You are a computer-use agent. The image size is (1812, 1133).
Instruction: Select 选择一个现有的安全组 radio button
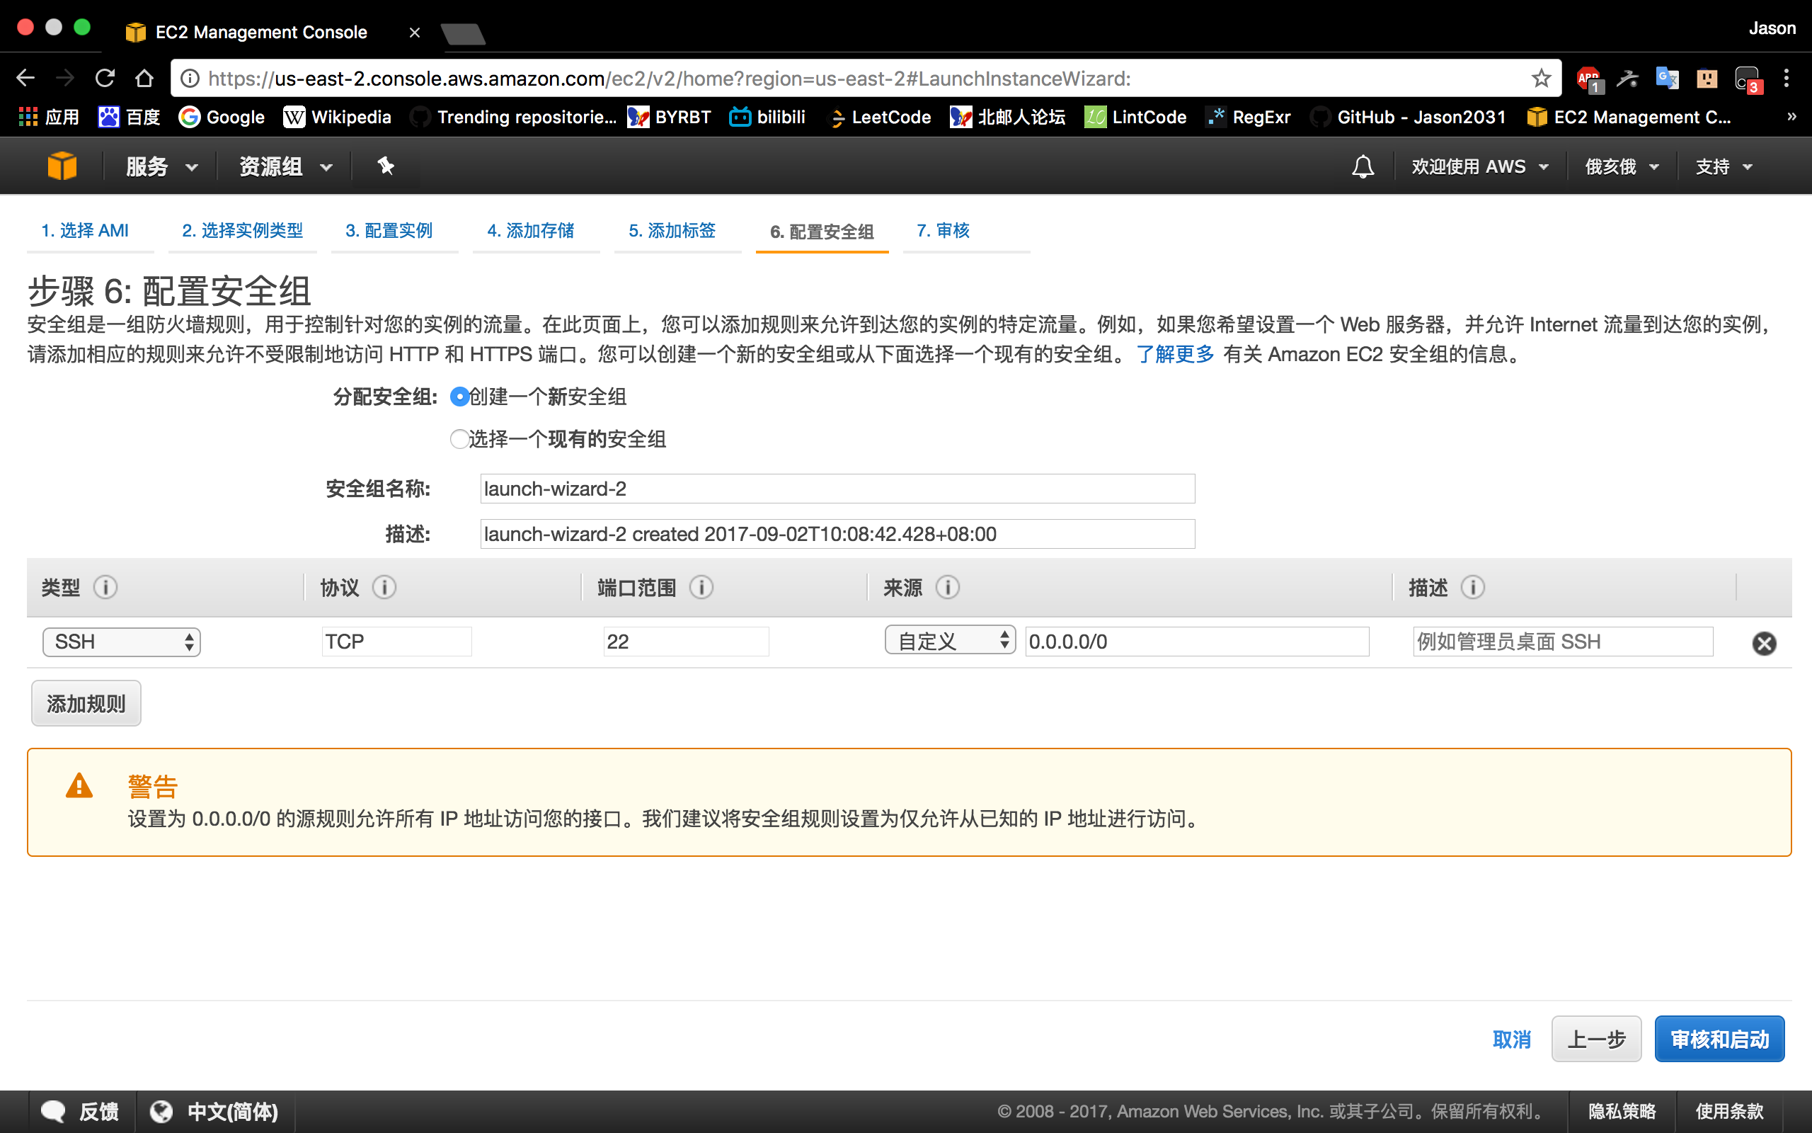click(460, 439)
